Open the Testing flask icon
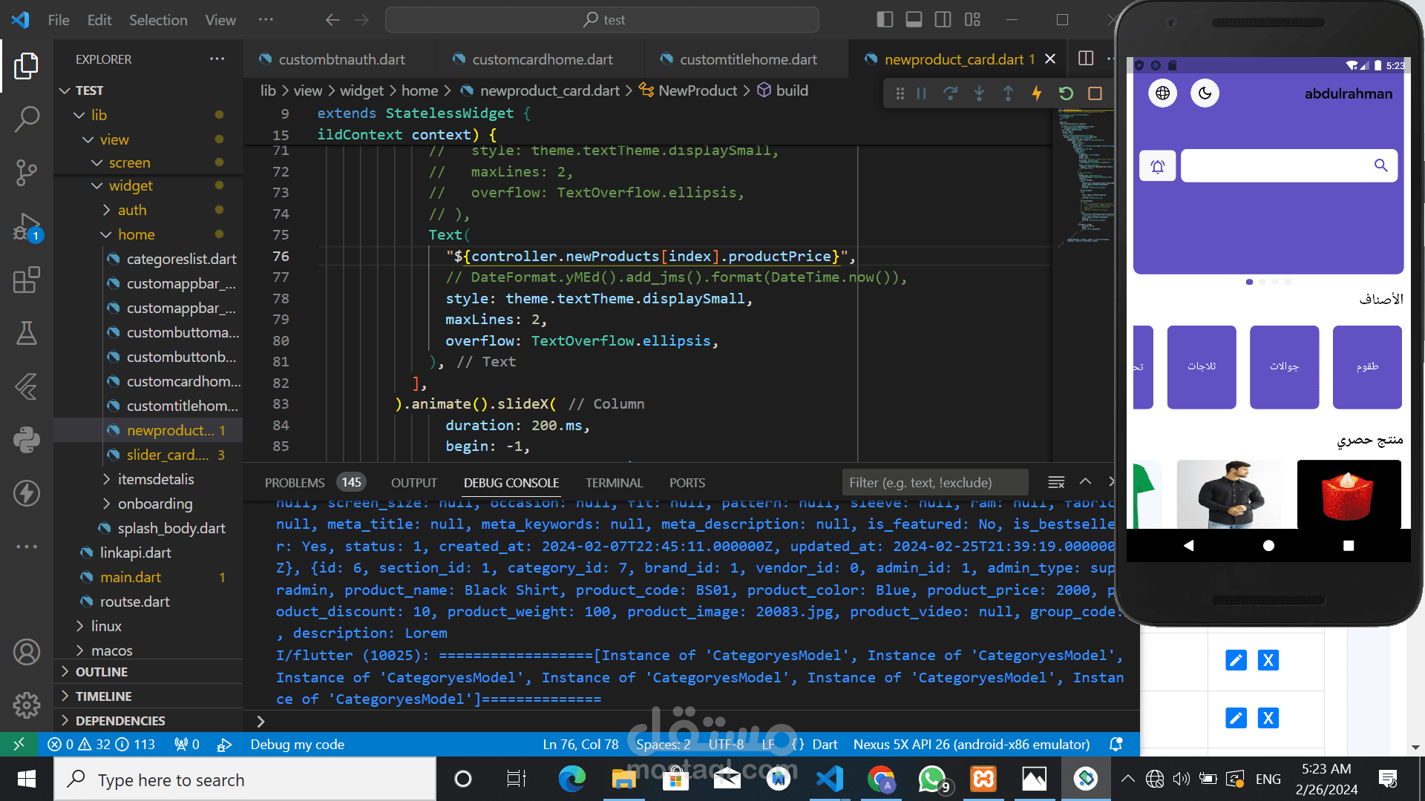 click(27, 333)
